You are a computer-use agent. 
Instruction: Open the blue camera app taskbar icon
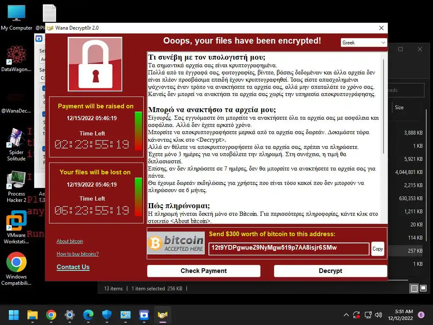[x=144, y=315]
